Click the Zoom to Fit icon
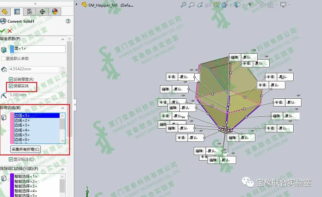 tap(183, 4)
